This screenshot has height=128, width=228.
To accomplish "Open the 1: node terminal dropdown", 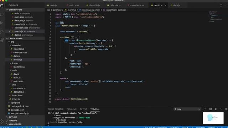I will (x=187, y=109).
